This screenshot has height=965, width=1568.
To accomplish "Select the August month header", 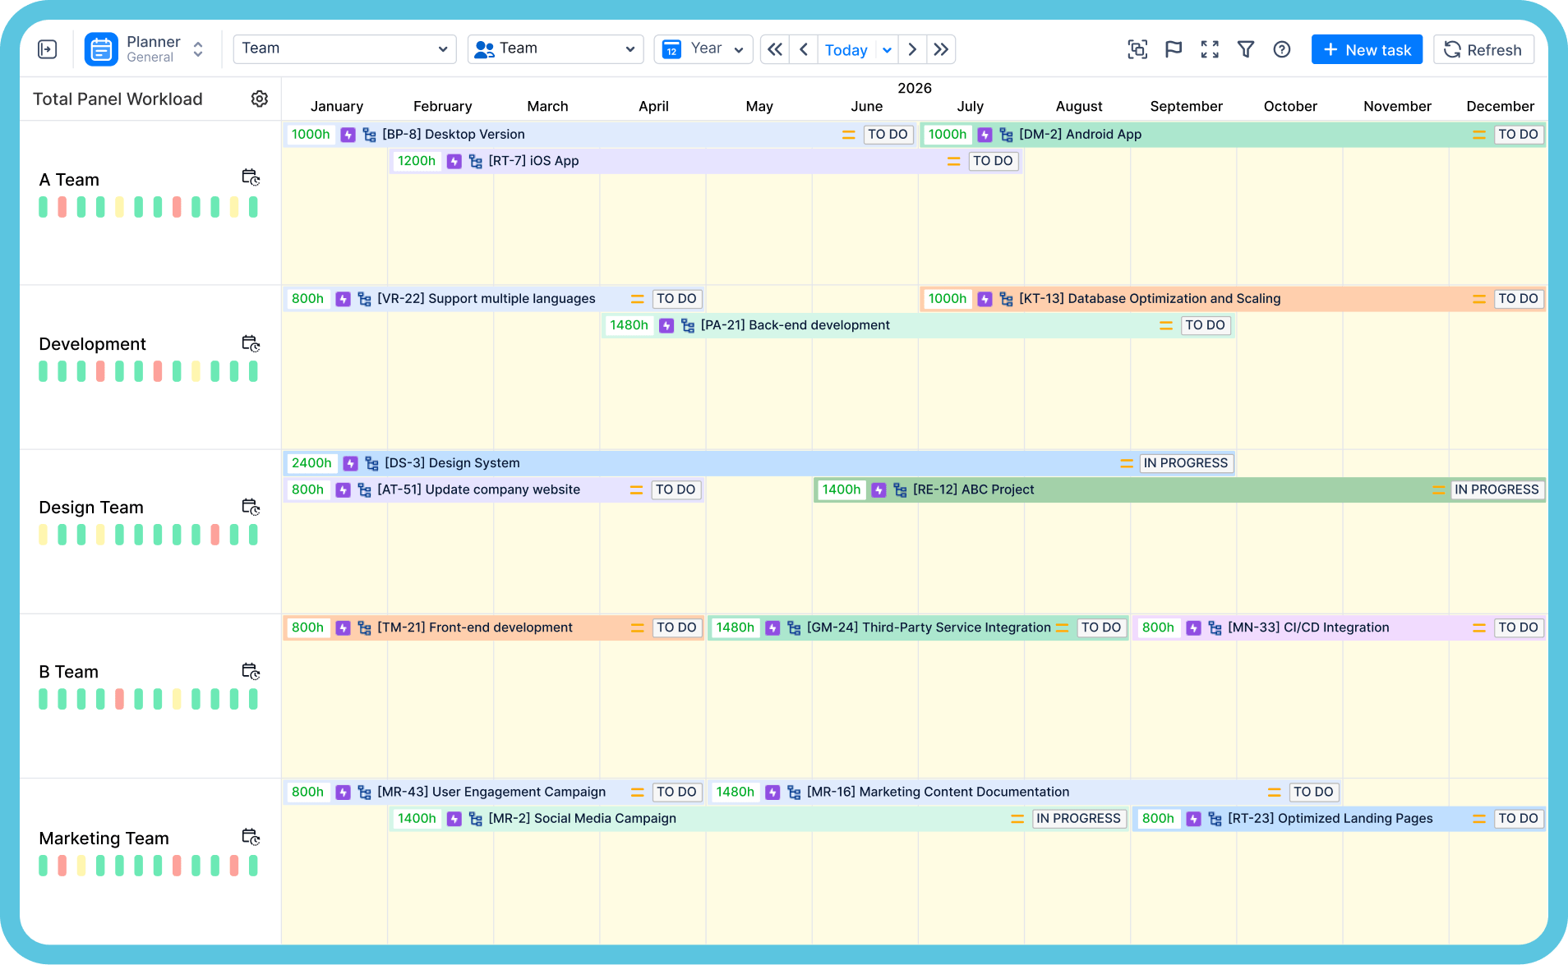I will click(1079, 106).
